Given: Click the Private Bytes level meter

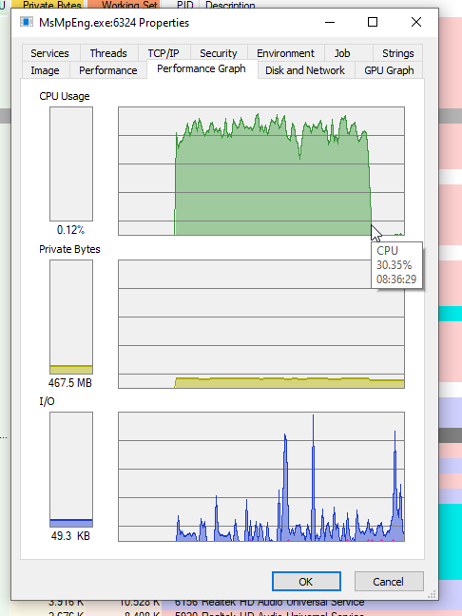Looking at the screenshot, I should (x=71, y=318).
